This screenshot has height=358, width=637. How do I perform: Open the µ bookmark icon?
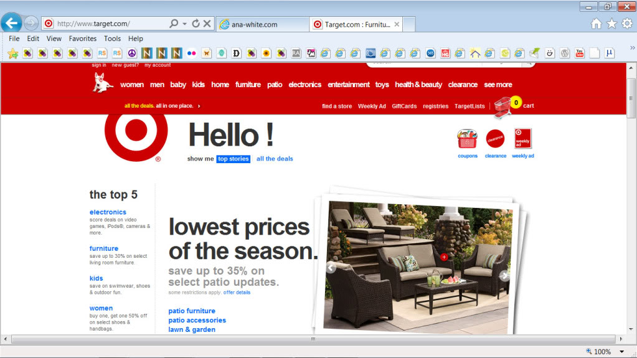click(610, 53)
